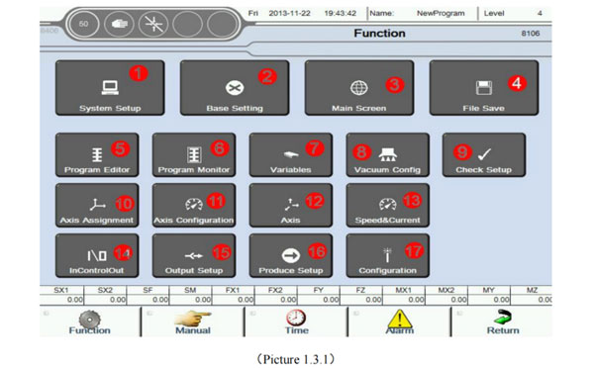Click the Return button
The width and height of the screenshot is (594, 368).
(503, 322)
